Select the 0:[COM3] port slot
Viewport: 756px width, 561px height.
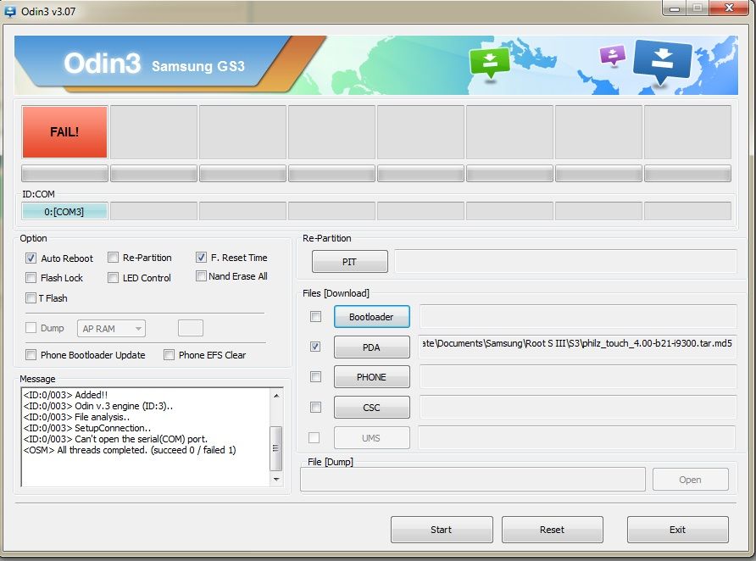pyautogui.click(x=65, y=212)
